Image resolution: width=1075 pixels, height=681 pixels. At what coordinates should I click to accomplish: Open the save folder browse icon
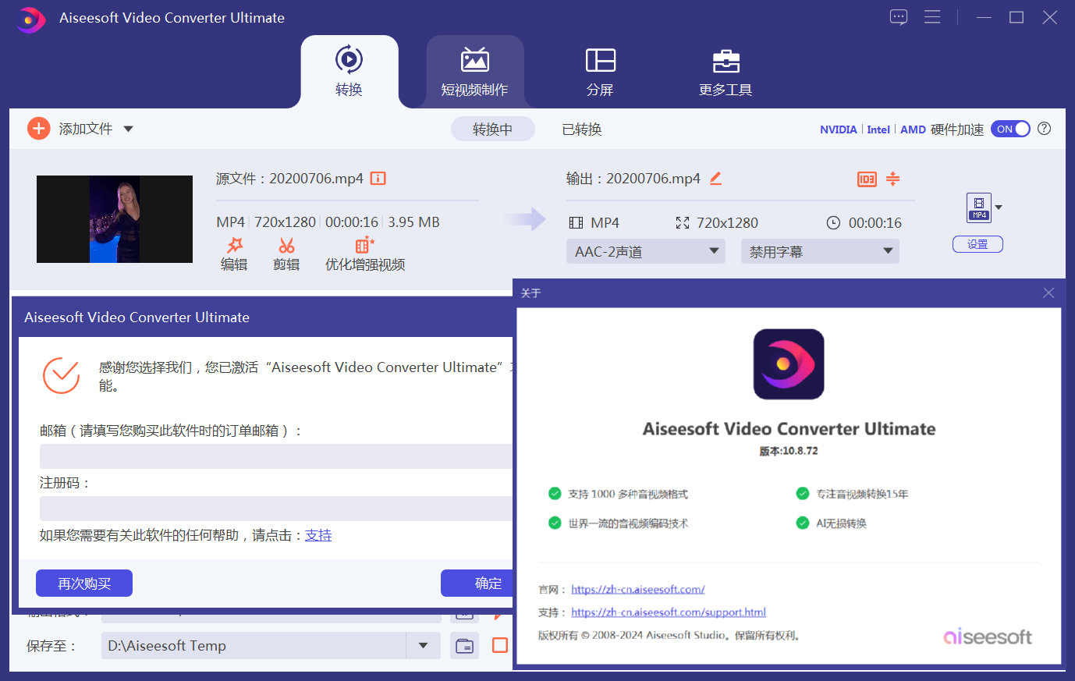464,646
